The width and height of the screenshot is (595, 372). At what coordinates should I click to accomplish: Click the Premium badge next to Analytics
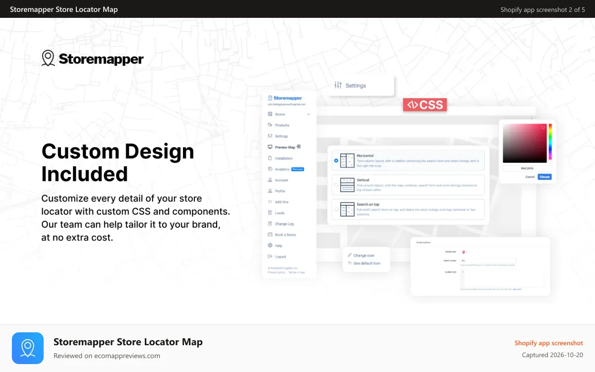pos(297,169)
